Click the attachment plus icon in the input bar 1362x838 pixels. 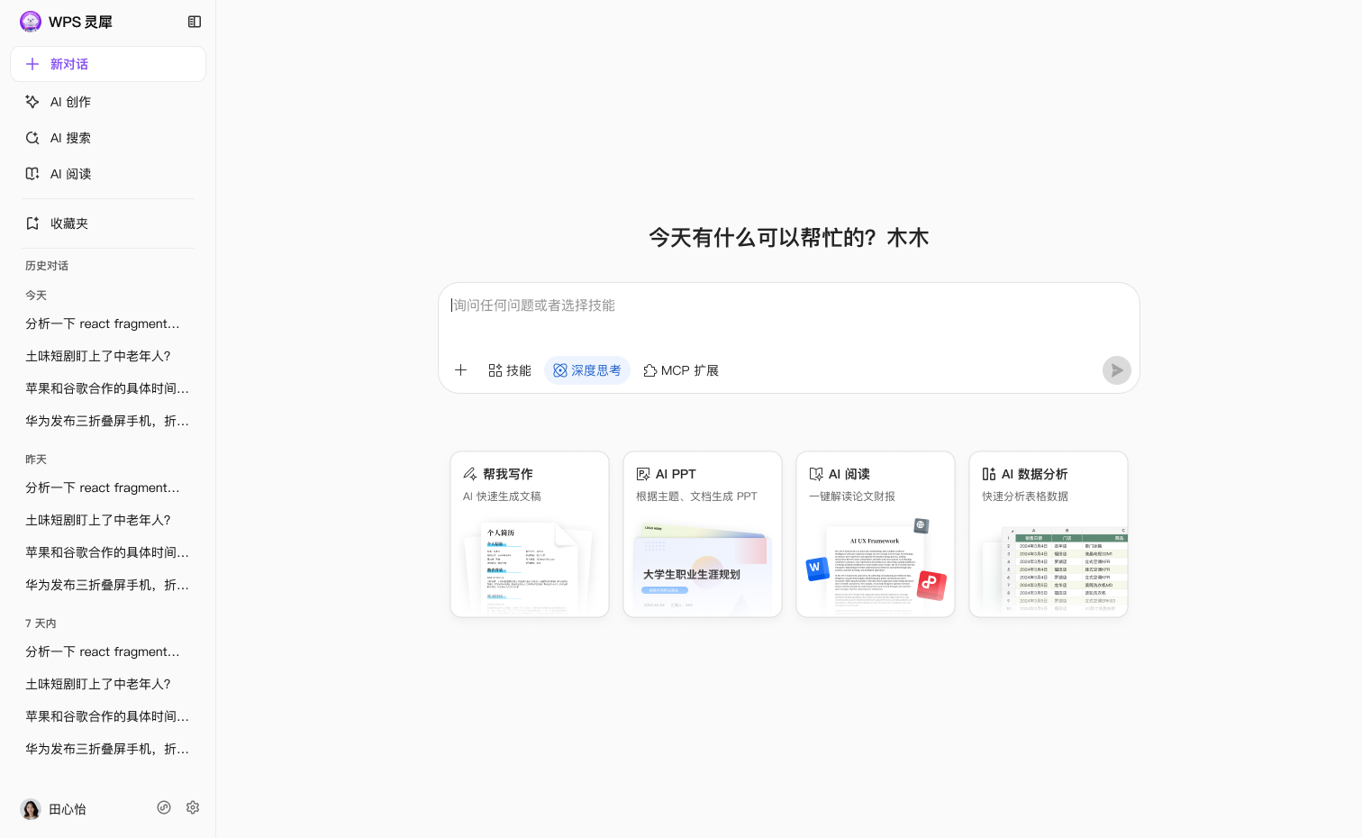460,369
